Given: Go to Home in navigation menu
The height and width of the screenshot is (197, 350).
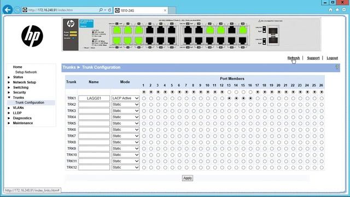Looking at the screenshot, I should pyautogui.click(x=17, y=67).
